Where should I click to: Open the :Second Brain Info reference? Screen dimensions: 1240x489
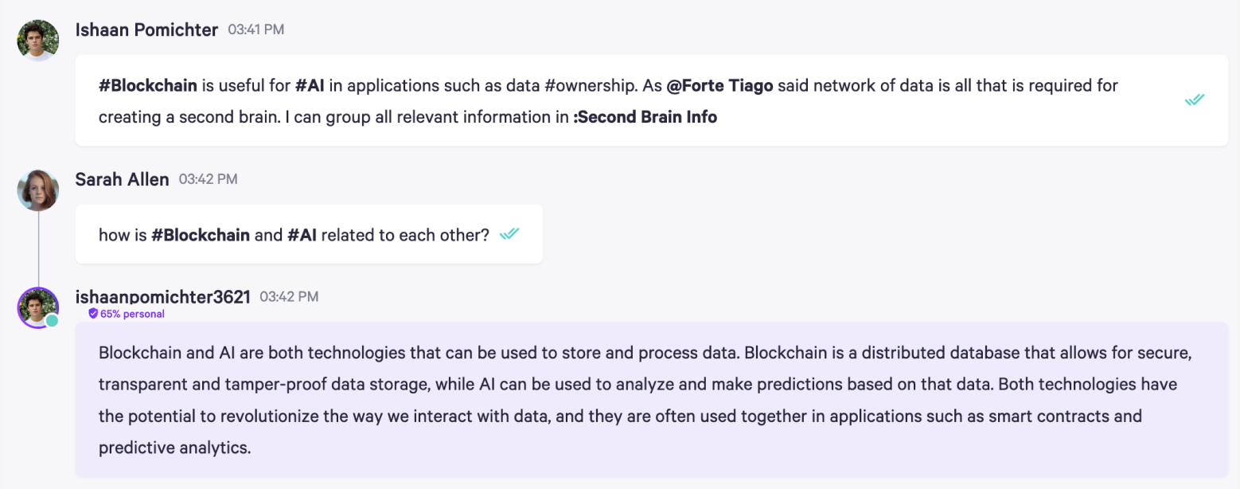(645, 117)
